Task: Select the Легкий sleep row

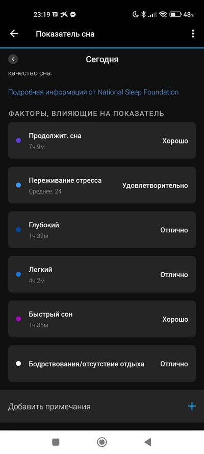Action: point(102,274)
